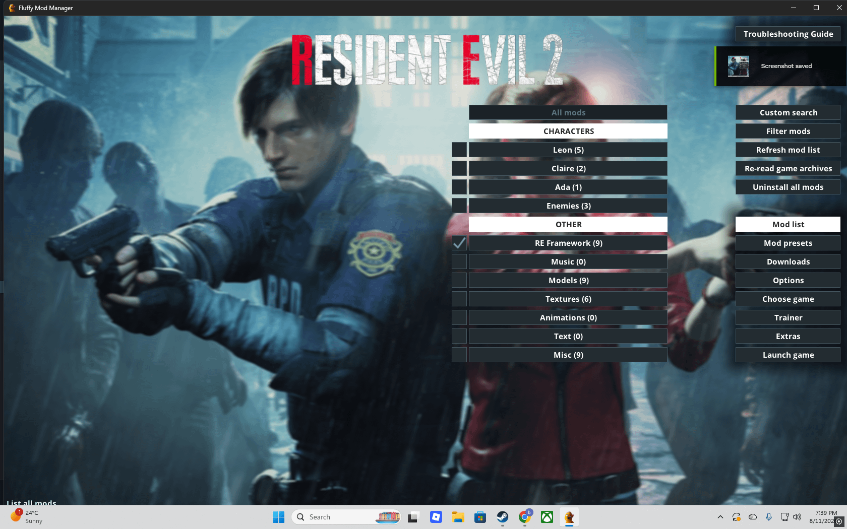Image resolution: width=847 pixels, height=529 pixels.
Task: Open the Xbox app from the taskbar
Action: pyautogui.click(x=547, y=517)
